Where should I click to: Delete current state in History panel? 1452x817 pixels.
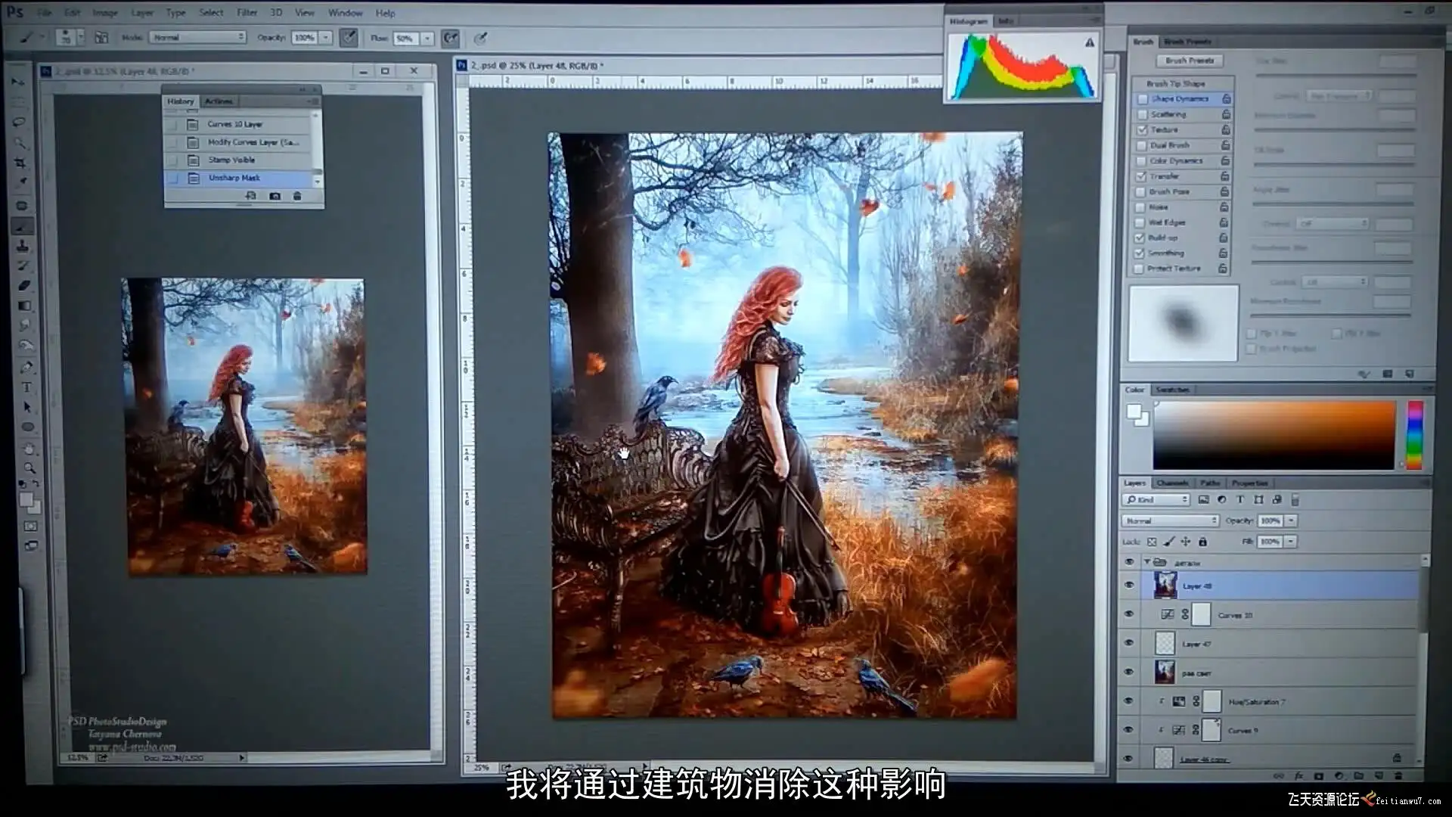(297, 196)
